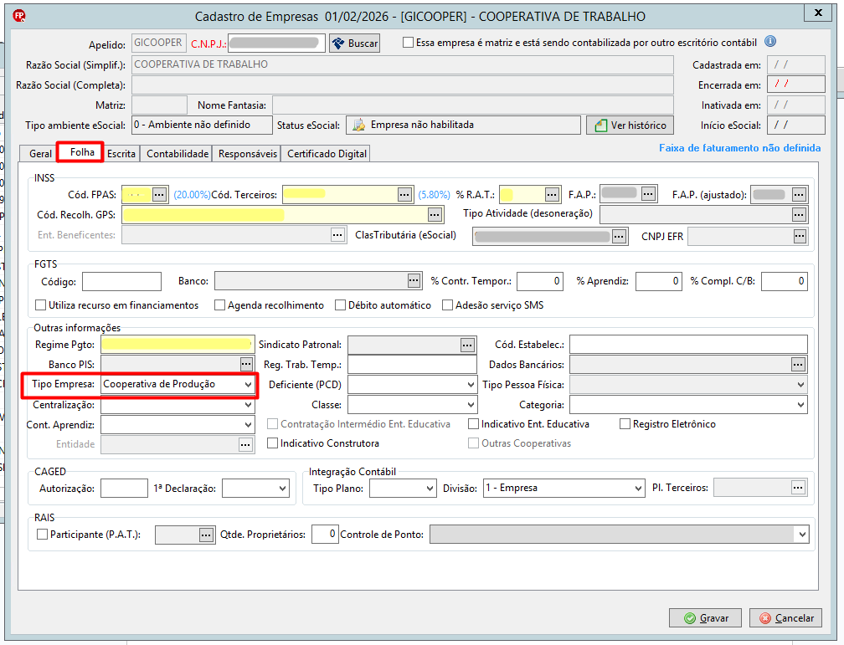Viewport: 844px width, 645px height.
Task: Click the blue info icon next to matriz option
Action: click(770, 42)
